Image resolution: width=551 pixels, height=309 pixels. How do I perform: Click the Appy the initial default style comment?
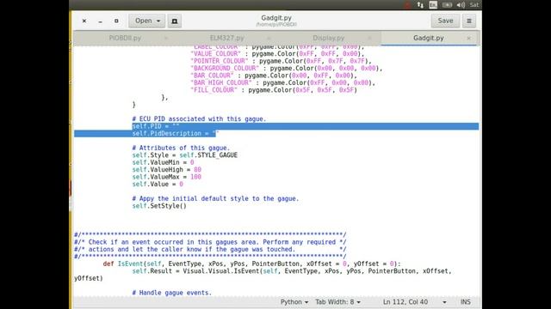(x=215, y=198)
